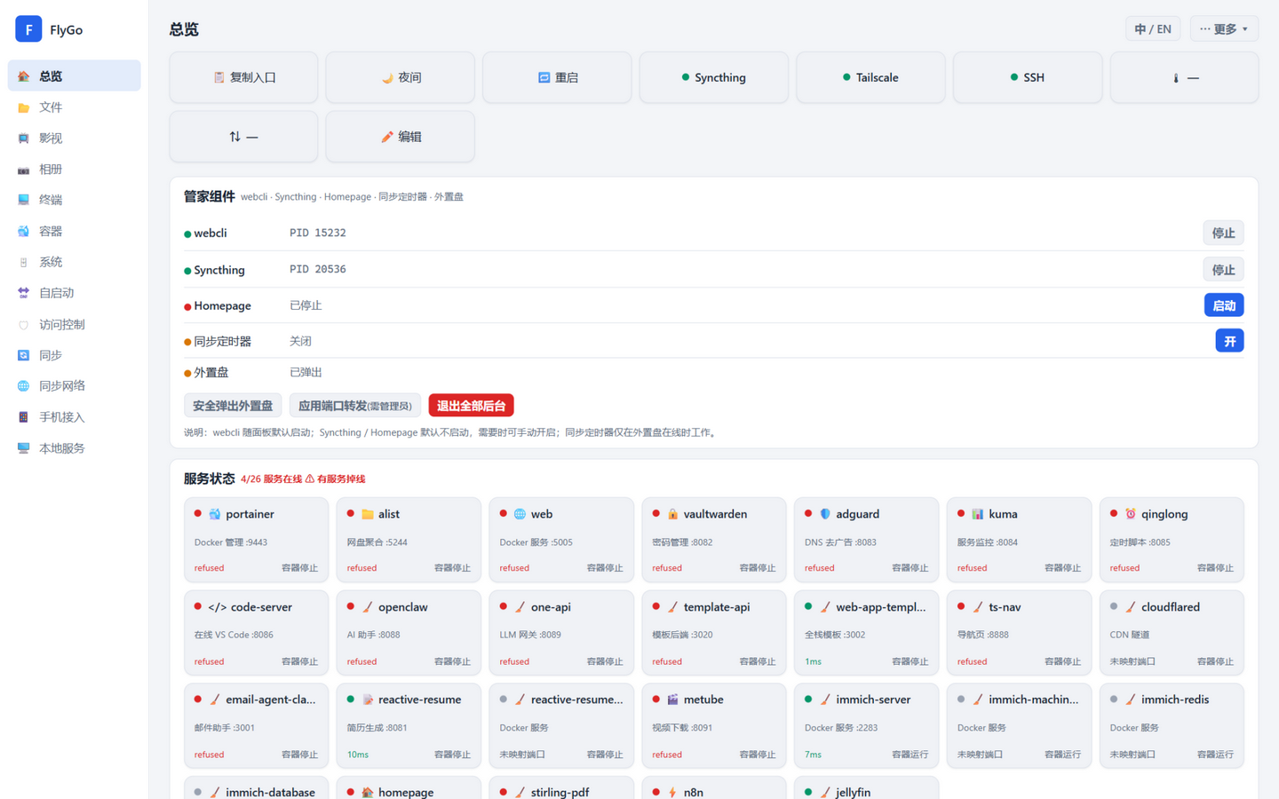Toggle the Syncthing status button
Screen dimensions: 1279x799
coord(714,77)
